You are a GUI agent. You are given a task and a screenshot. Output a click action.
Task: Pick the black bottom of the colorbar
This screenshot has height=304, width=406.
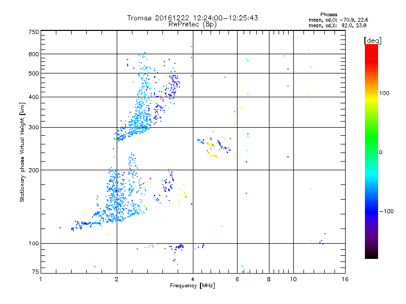pyautogui.click(x=371, y=256)
